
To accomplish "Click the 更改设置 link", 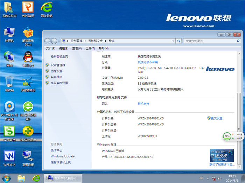I will [x=216, y=118].
